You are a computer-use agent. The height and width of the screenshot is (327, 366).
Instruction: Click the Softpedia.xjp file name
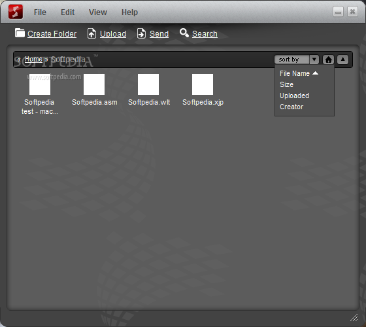pos(203,102)
